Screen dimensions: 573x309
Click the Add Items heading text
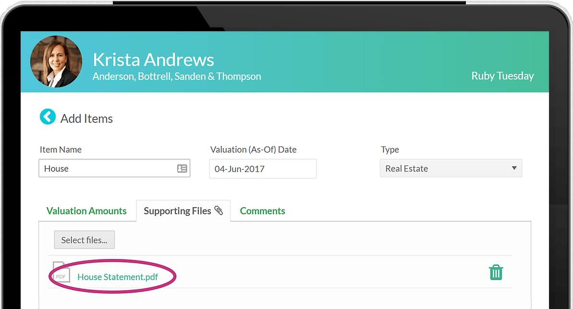point(86,119)
